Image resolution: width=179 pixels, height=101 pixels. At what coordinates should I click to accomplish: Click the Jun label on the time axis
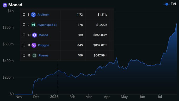point(142,97)
